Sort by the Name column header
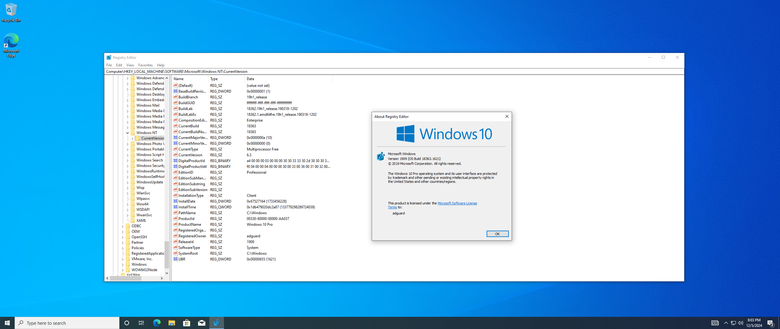The image size is (780, 329). point(190,79)
